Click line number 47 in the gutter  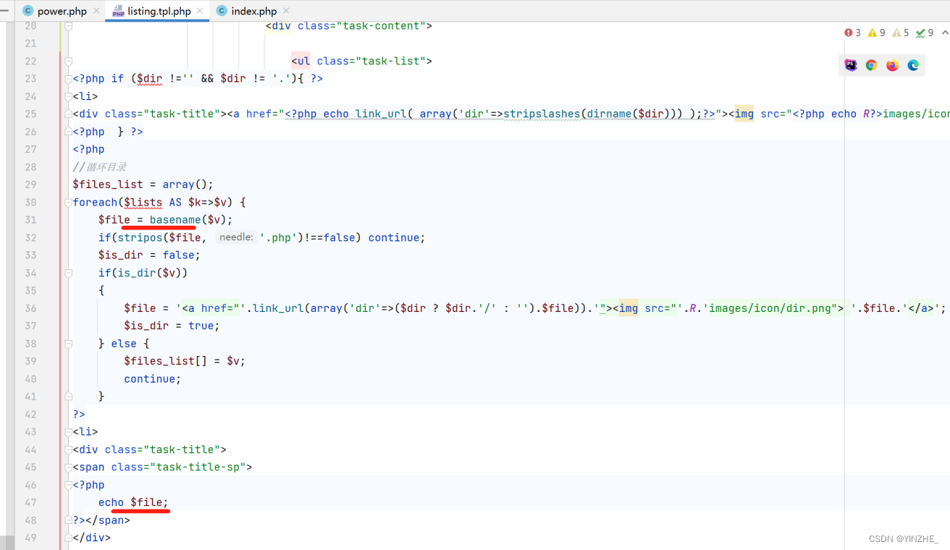(30, 502)
